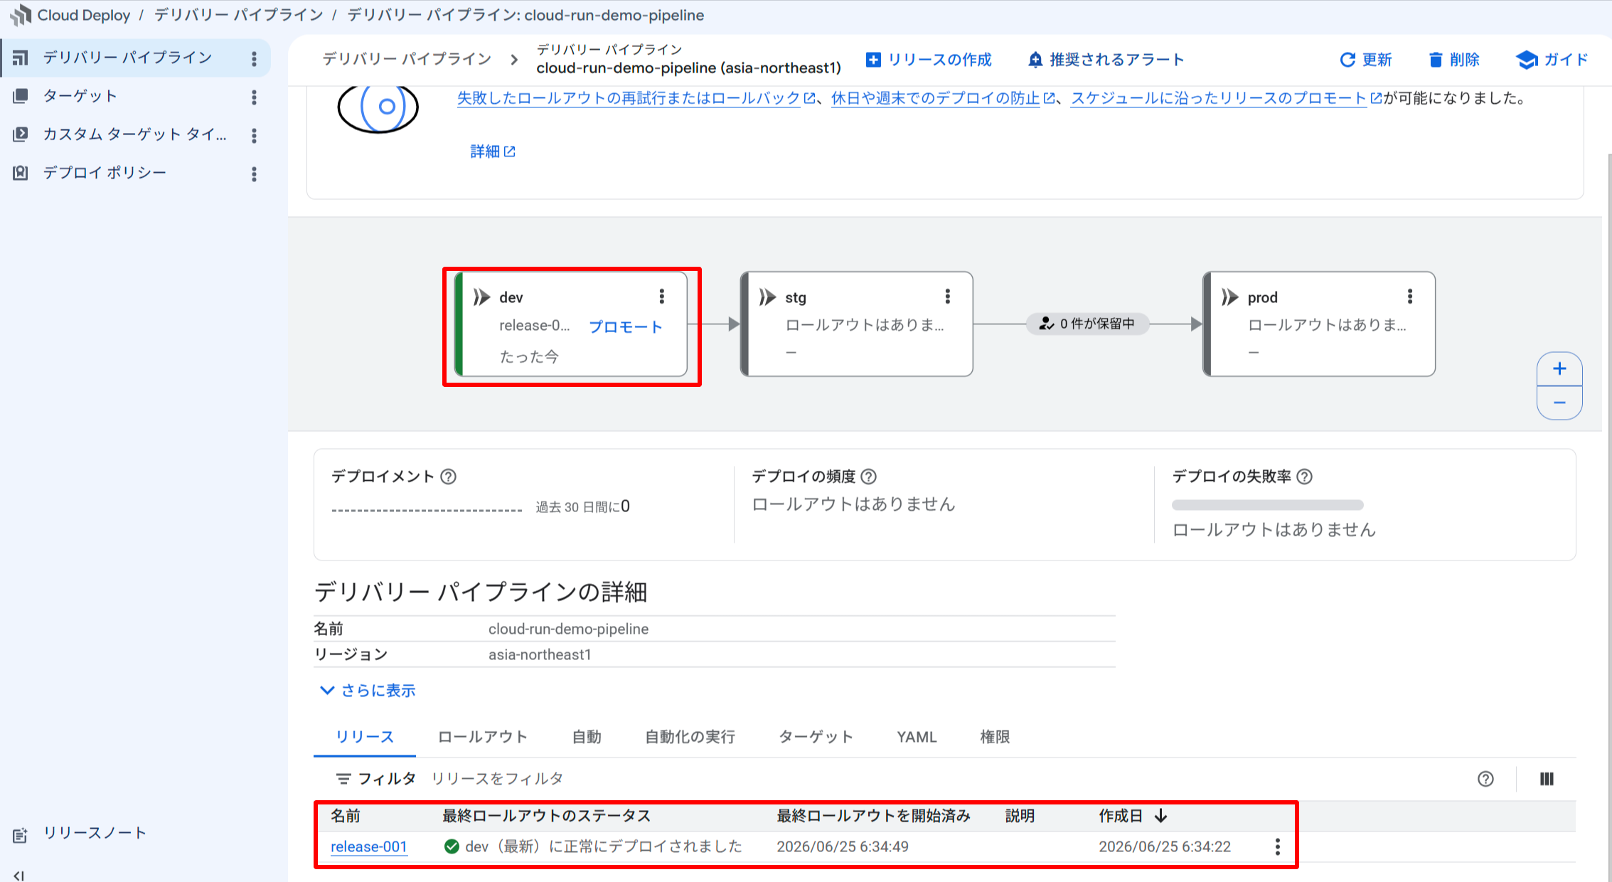1612x882 pixels.
Task: Click the デプロイの失敗率 progress bar
Action: coord(1267,505)
